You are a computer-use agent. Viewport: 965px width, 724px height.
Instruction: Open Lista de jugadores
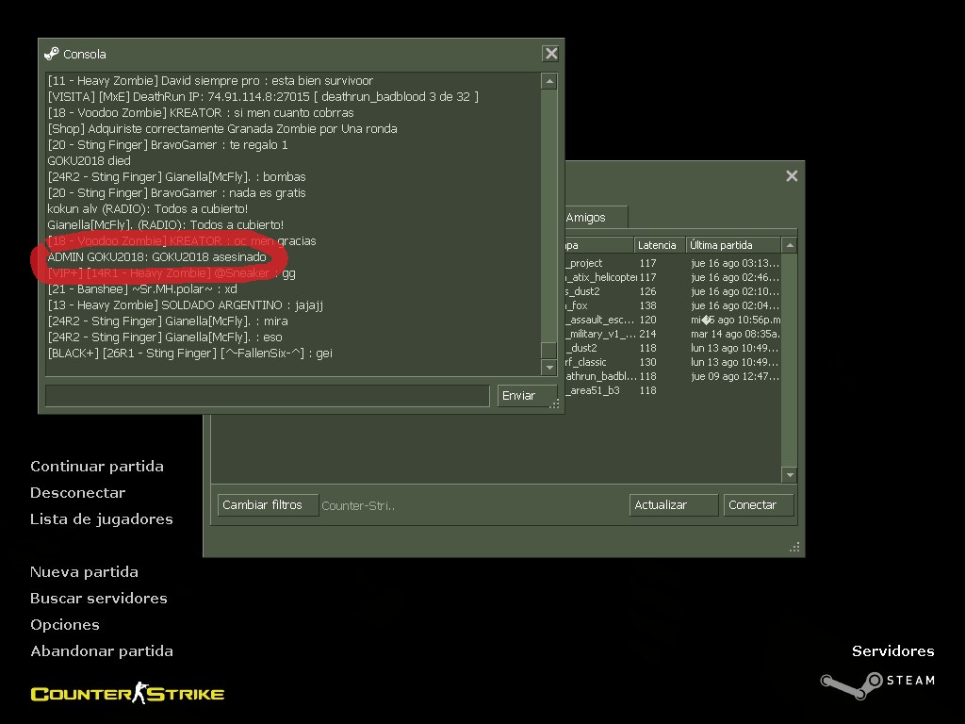click(x=102, y=519)
